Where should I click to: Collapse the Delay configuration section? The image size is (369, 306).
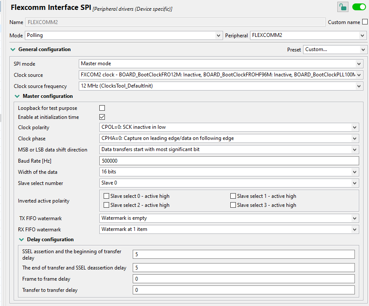21,239
